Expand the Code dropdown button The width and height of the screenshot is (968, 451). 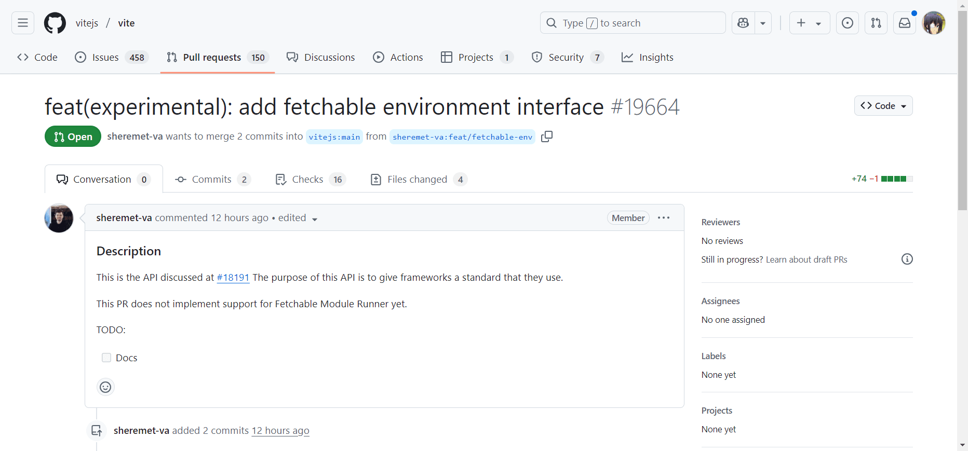[883, 106]
